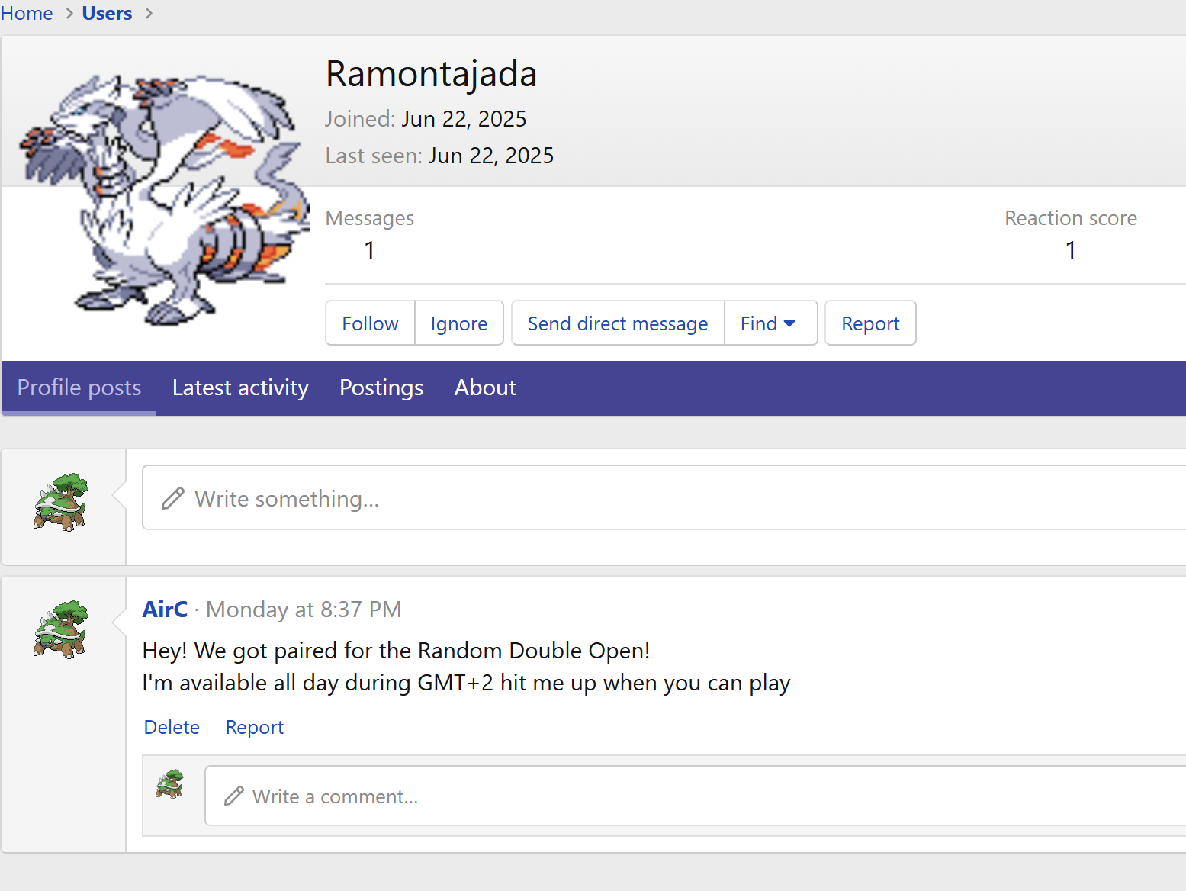Viewport: 1186px width, 891px height.
Task: Click Reaction score label
Action: click(x=1071, y=218)
